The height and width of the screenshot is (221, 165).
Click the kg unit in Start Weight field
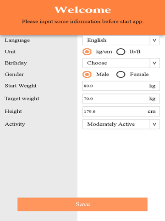pos(152,86)
